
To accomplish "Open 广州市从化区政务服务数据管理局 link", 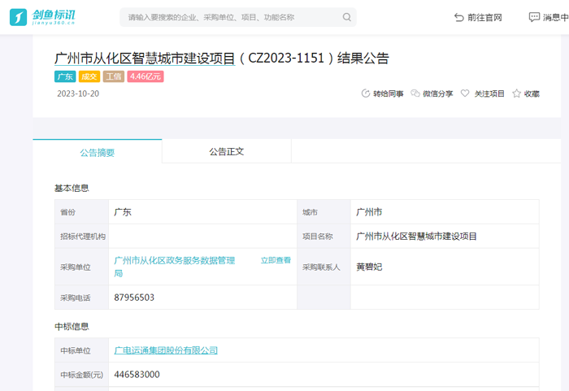I will [175, 267].
